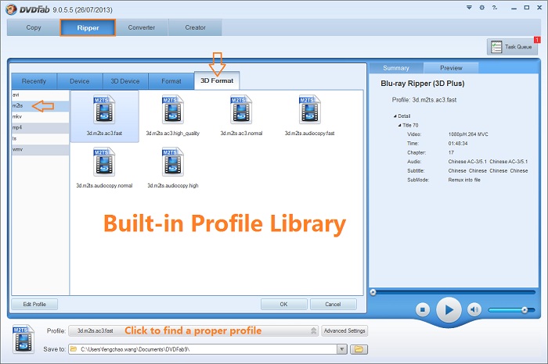Switch to the Creator module
The width and height of the screenshot is (548, 364).
point(195,27)
